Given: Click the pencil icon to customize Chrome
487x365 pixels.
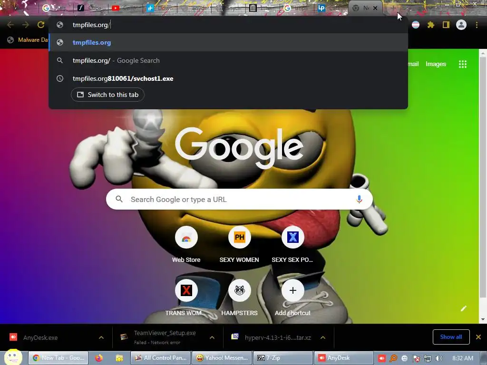Looking at the screenshot, I should point(463,308).
